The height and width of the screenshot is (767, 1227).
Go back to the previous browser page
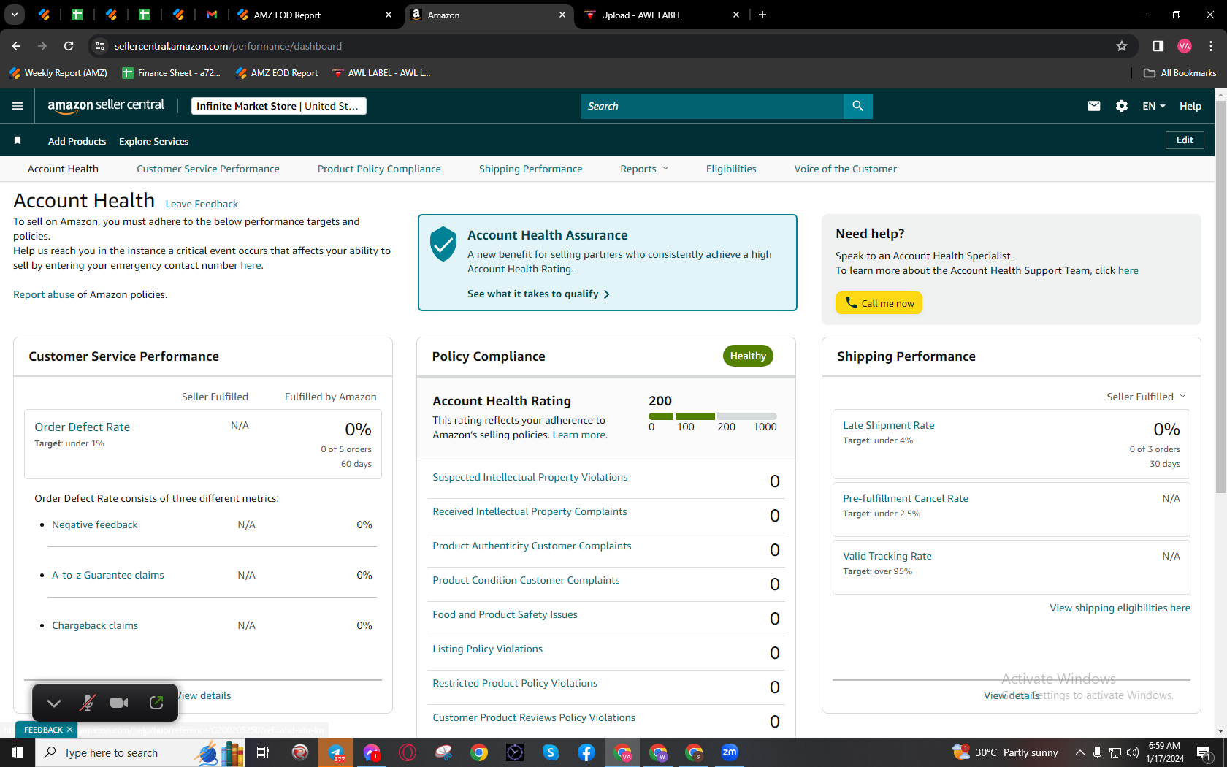pos(16,46)
